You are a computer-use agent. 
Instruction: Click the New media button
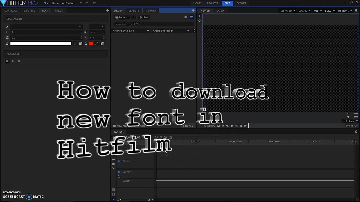[144, 17]
